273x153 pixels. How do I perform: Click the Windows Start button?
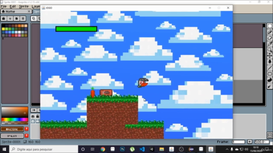pyautogui.click(x=4, y=149)
